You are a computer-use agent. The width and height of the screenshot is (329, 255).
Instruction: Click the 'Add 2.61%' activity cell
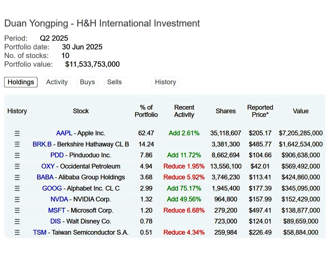184,133
